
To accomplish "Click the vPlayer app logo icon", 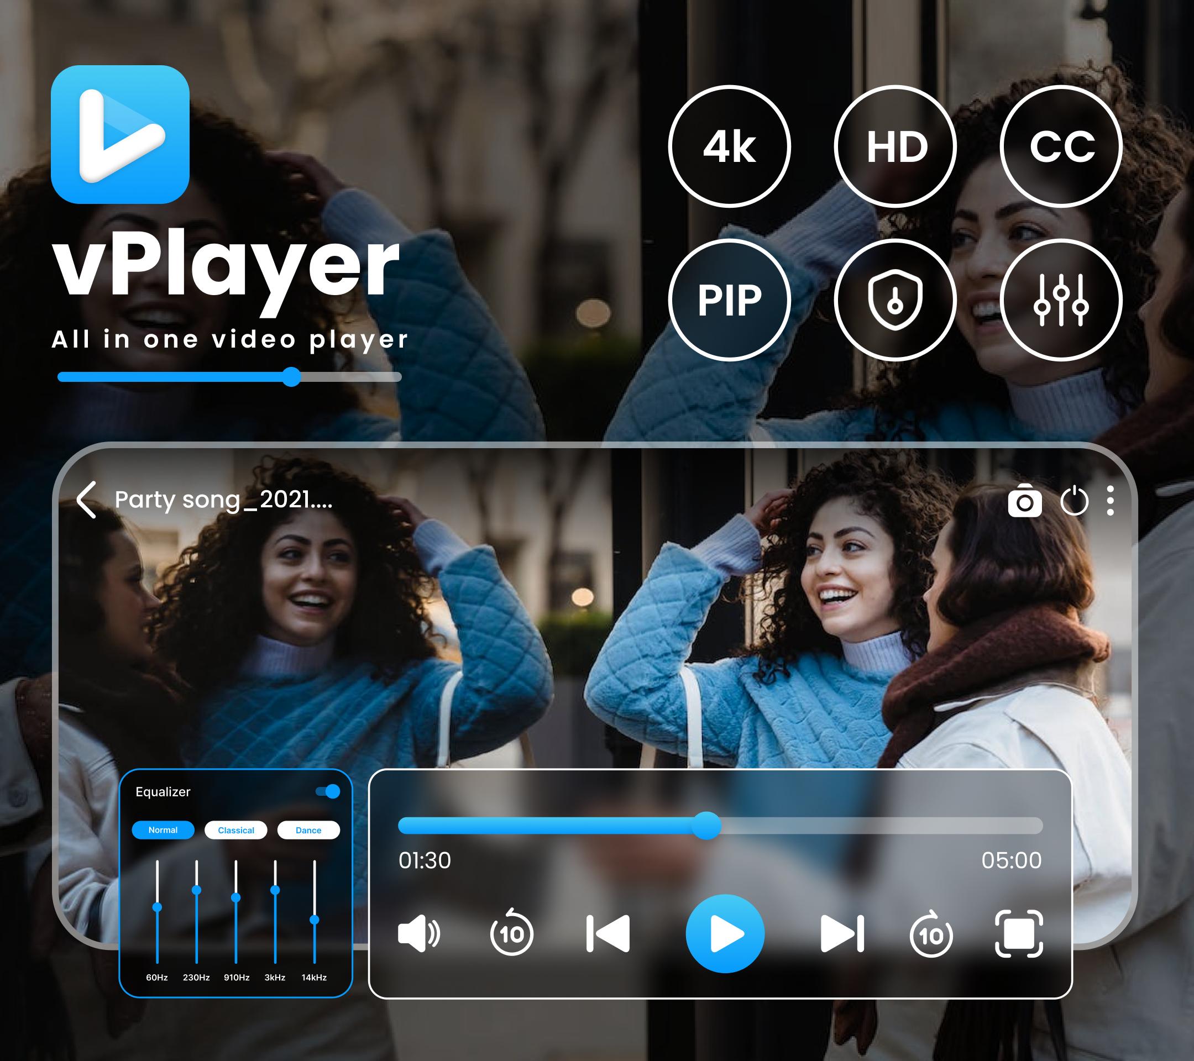I will tap(121, 134).
